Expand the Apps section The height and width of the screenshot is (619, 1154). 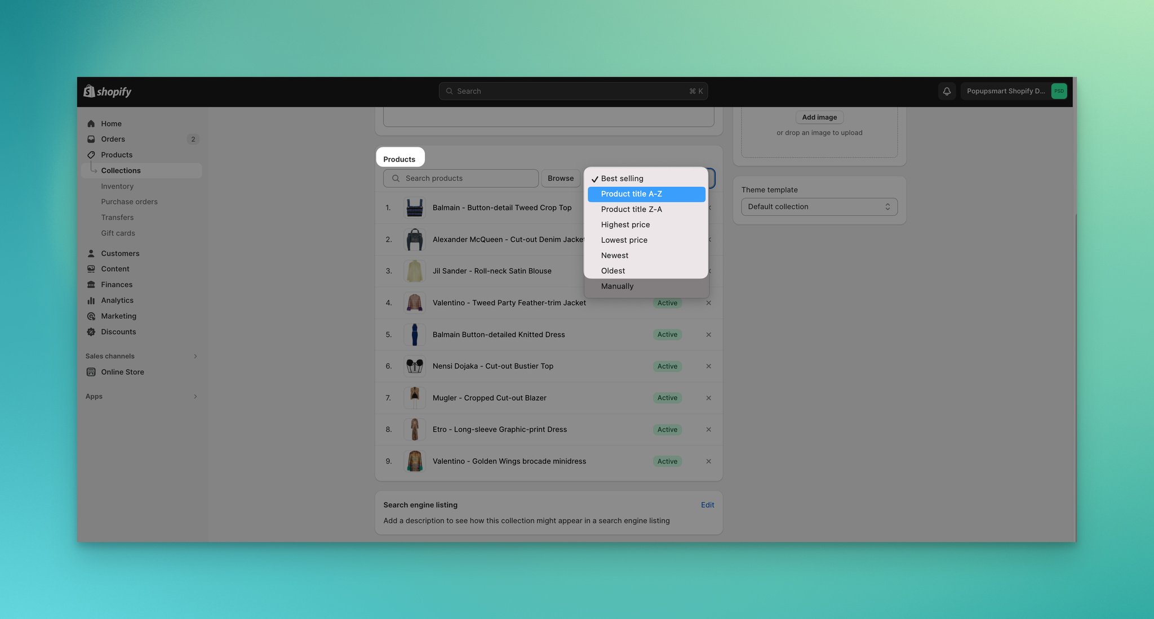tap(196, 397)
